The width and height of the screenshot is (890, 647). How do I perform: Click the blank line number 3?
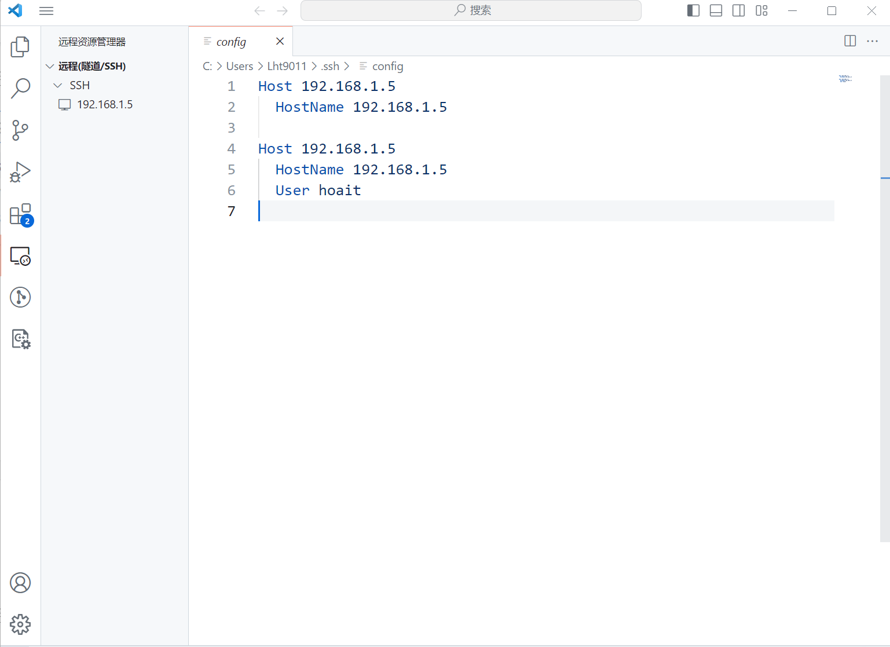[x=231, y=128]
